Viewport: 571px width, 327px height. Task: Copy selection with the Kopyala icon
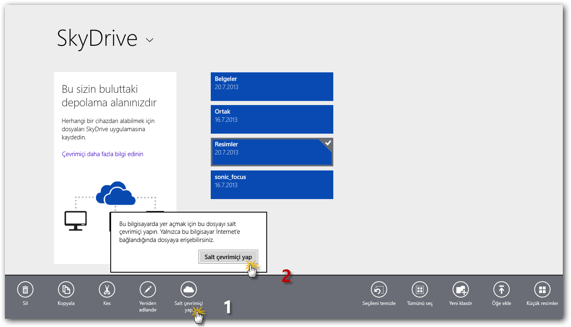pos(66,290)
